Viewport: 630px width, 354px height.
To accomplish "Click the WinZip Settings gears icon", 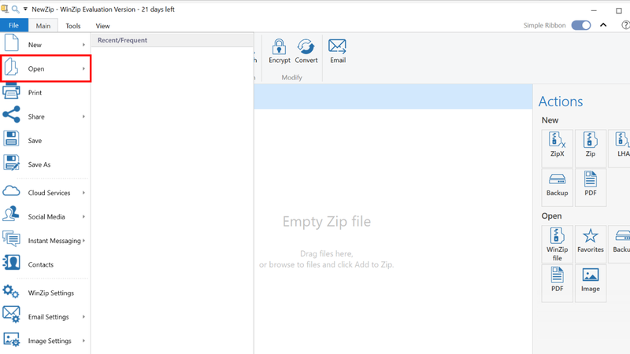I will (x=11, y=291).
